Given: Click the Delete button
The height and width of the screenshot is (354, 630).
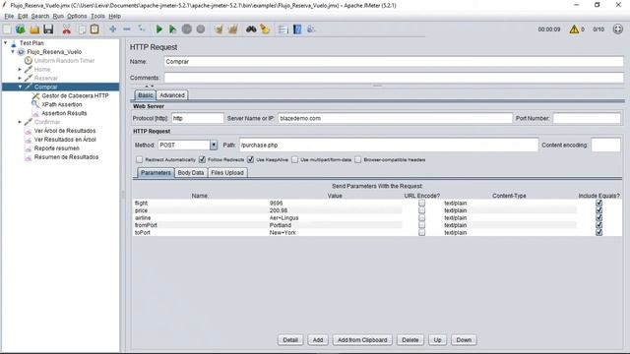Looking at the screenshot, I should (409, 340).
